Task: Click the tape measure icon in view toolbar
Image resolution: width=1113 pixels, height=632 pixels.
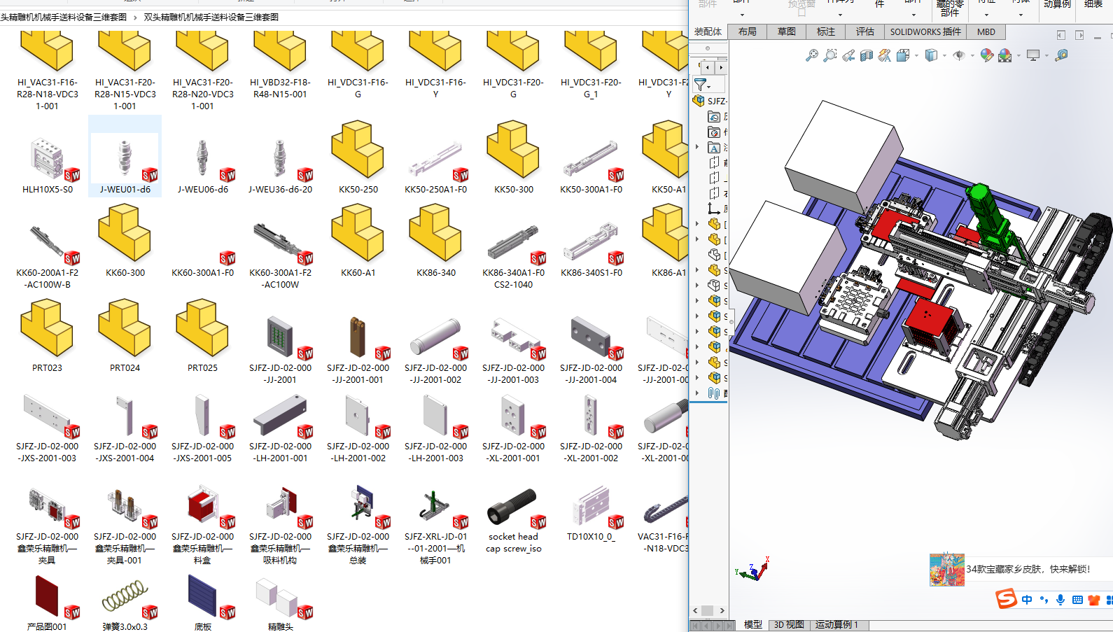Action: 1062,55
